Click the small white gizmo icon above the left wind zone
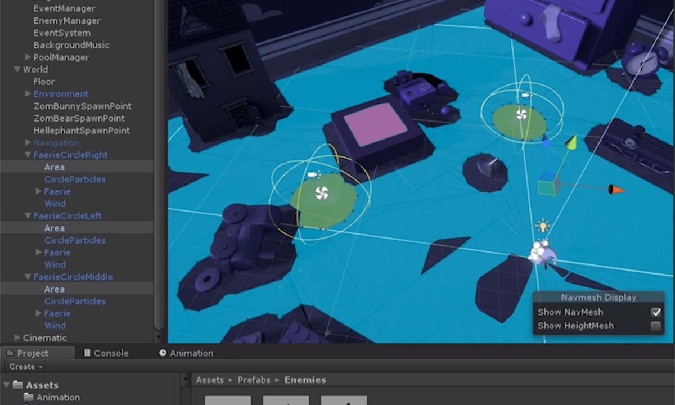This screenshot has height=405, width=675. tap(314, 175)
